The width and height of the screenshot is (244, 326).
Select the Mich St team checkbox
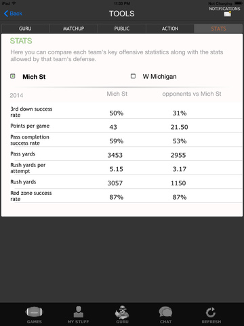tap(13, 76)
